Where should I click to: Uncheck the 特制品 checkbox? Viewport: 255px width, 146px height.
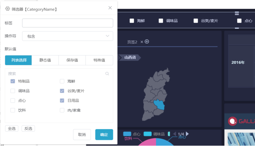13,81
